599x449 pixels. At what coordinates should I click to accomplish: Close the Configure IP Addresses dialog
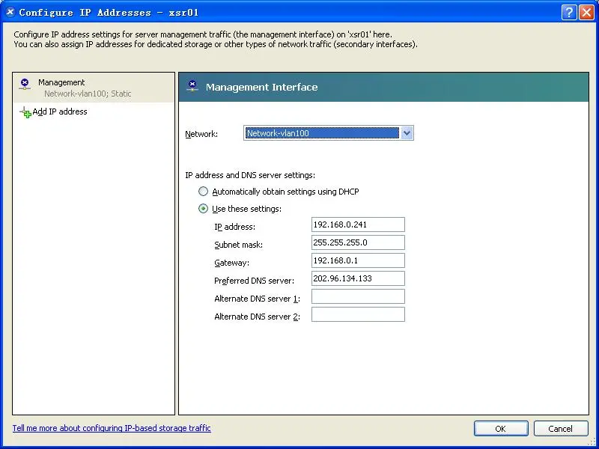(x=586, y=13)
